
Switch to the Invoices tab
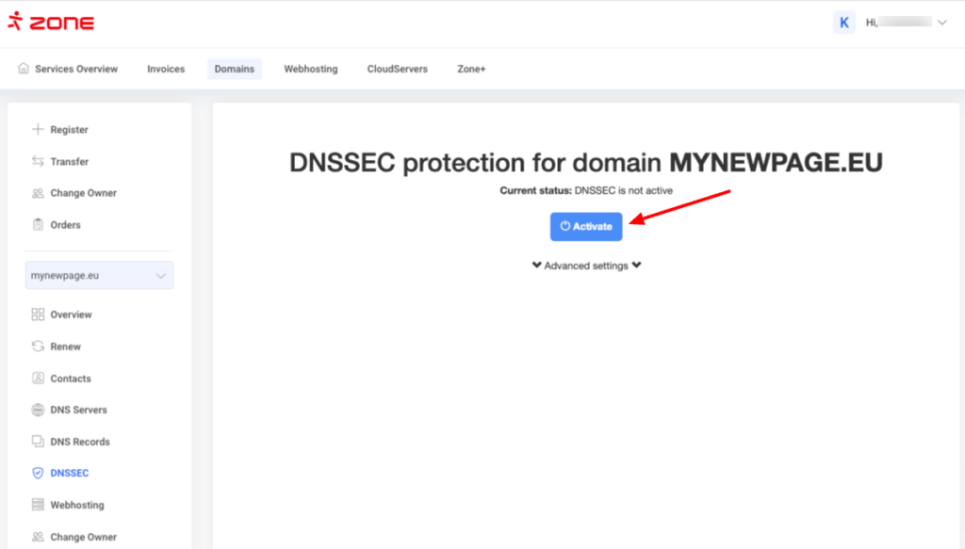coord(166,69)
